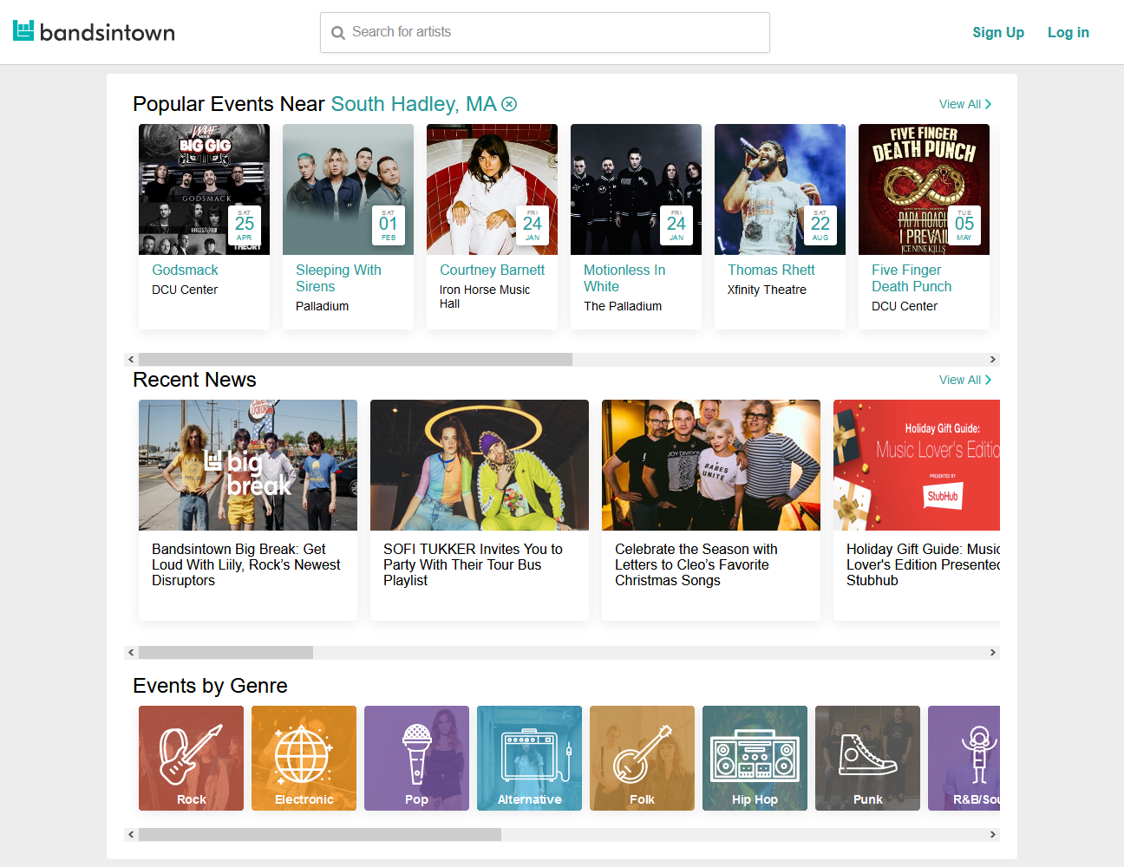Select Motionless In White January 24 date badge
The width and height of the screenshot is (1124, 867).
pos(676,225)
